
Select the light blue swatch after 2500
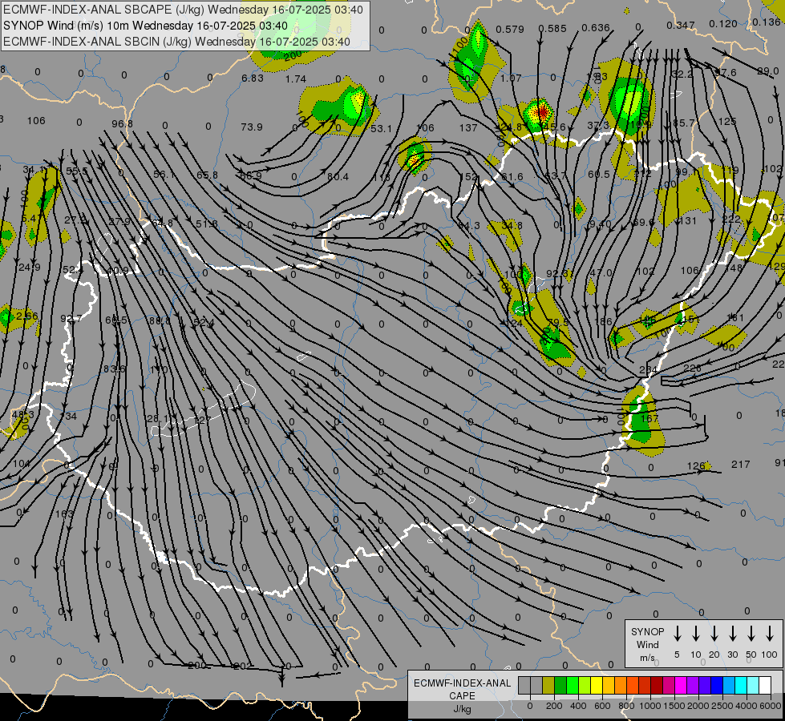coord(728,686)
